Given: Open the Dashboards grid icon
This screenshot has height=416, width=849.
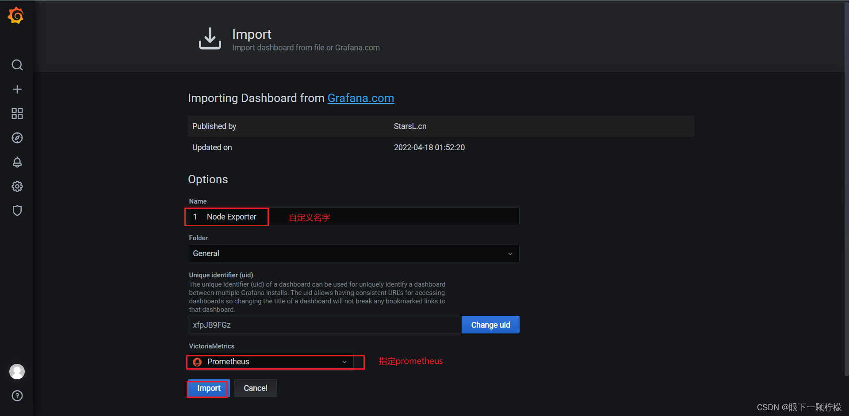Looking at the screenshot, I should point(17,113).
